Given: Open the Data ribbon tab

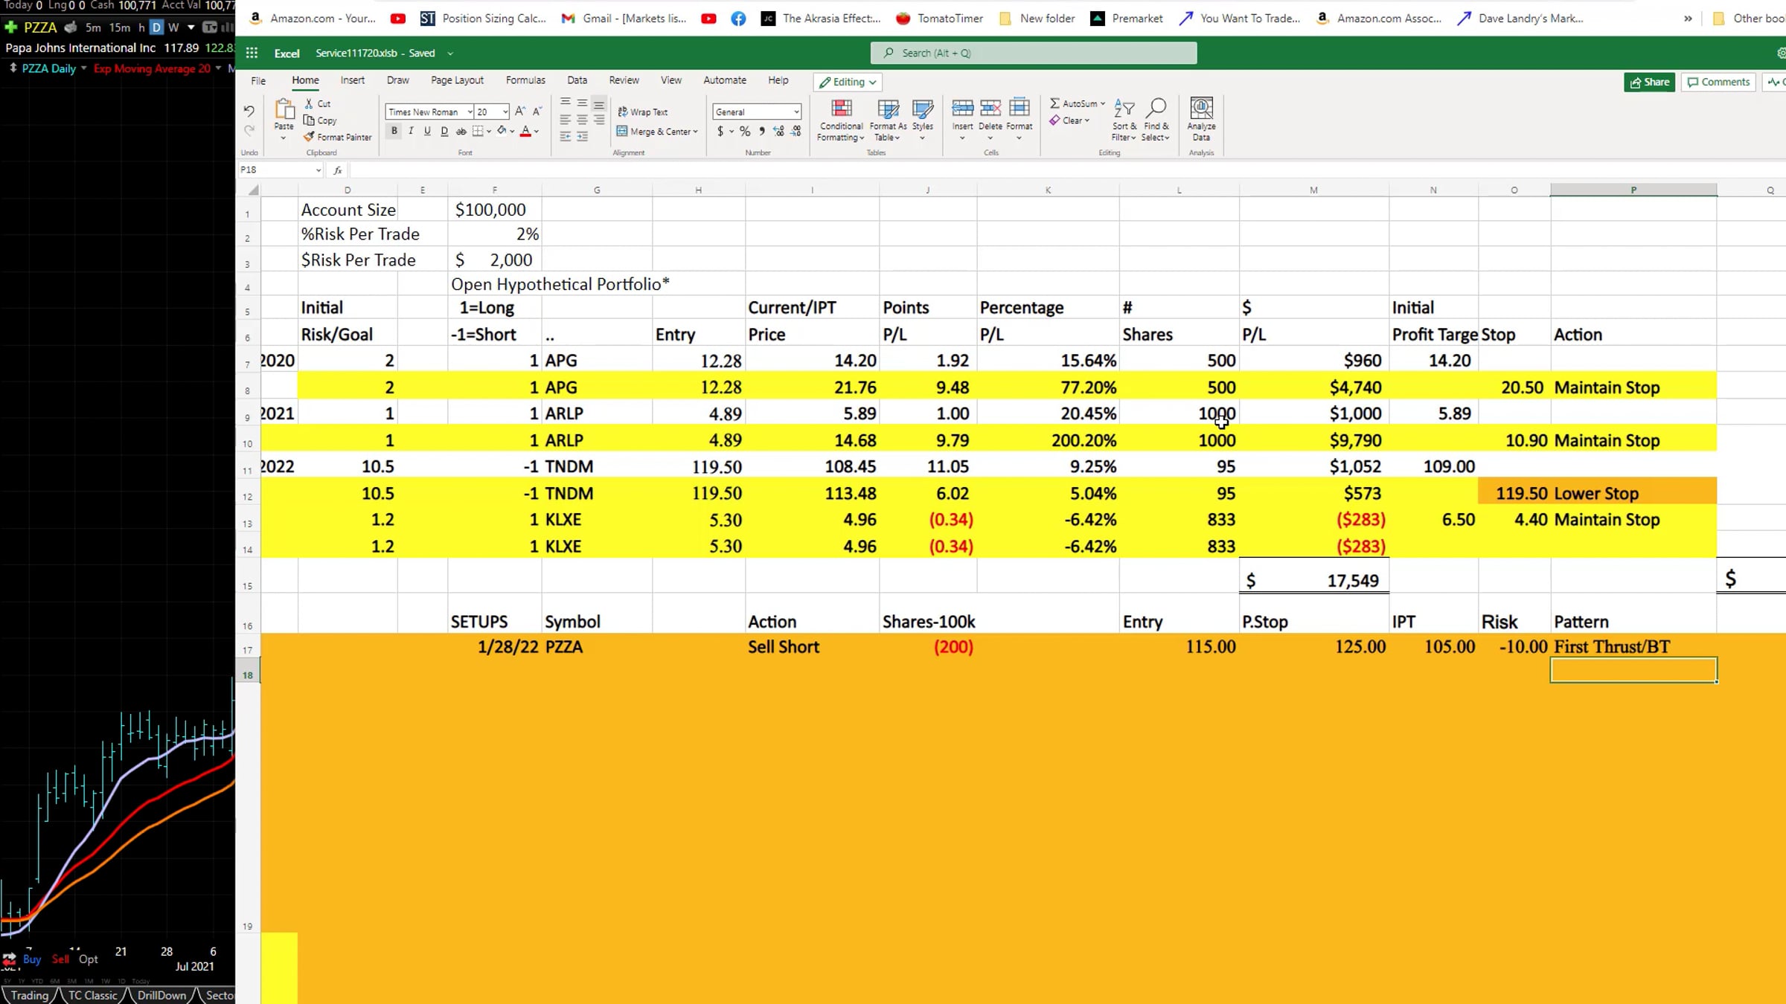Looking at the screenshot, I should coord(577,80).
